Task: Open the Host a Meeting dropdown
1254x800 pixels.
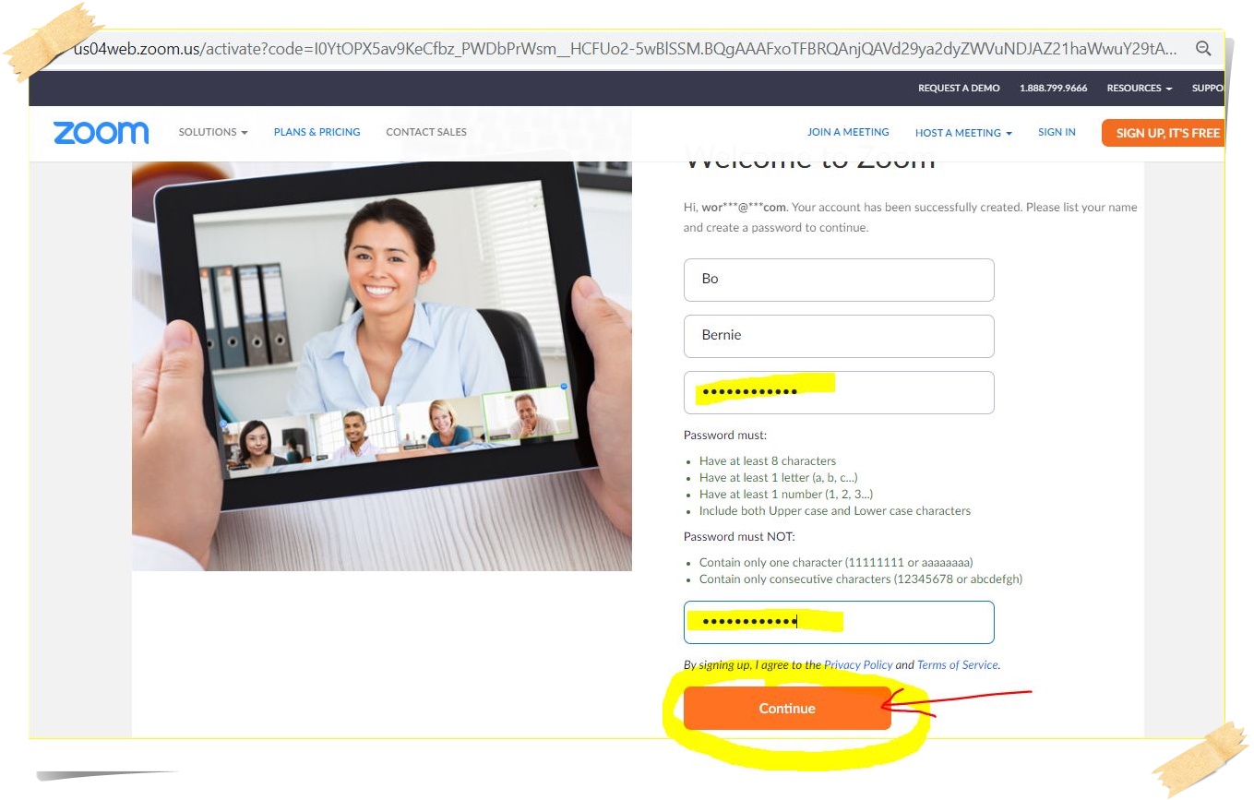Action: 963,133
